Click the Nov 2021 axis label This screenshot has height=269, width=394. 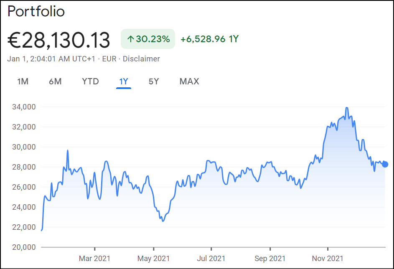pos(328,259)
